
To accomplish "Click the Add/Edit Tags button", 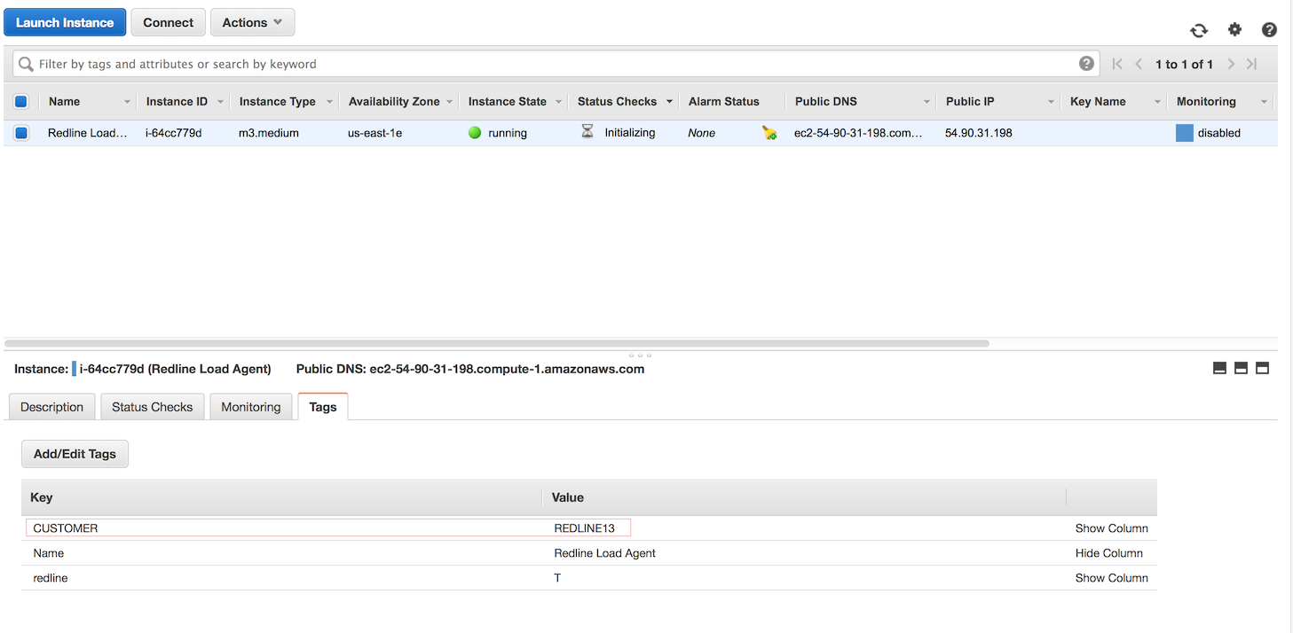I will [x=75, y=454].
